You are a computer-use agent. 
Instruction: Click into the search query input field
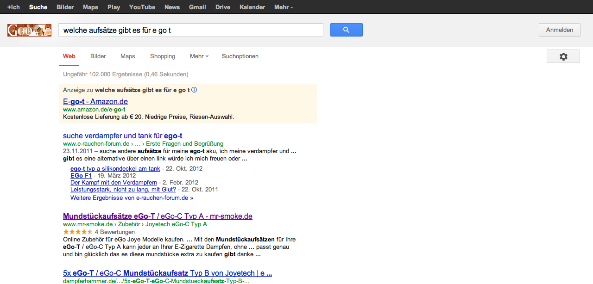[190, 30]
